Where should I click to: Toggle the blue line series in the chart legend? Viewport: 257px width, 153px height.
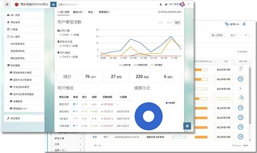[x=125, y=65]
